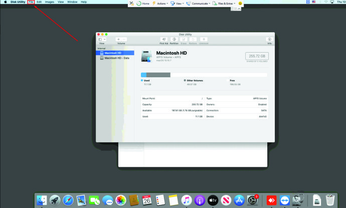Expand the TeamViewer Communicate dropdown
346x208 pixels.
[198, 4]
